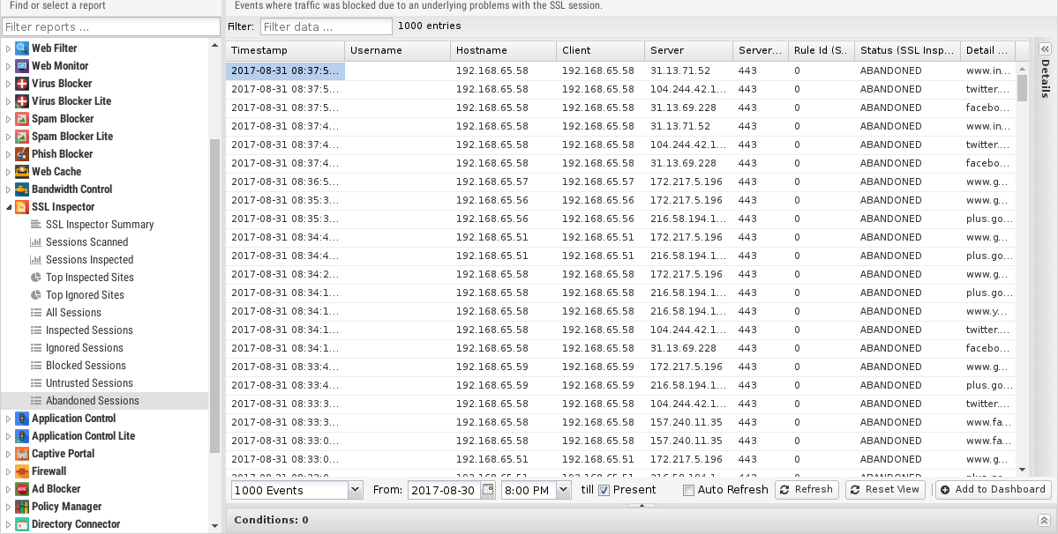Open calendar picker beside From date
1058x534 pixels.
(488, 490)
